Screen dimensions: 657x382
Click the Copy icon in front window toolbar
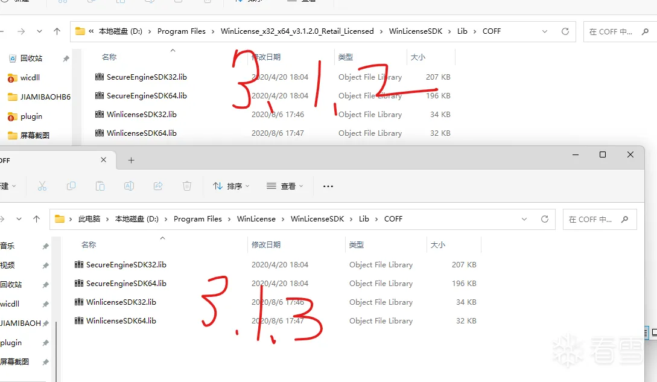71,186
